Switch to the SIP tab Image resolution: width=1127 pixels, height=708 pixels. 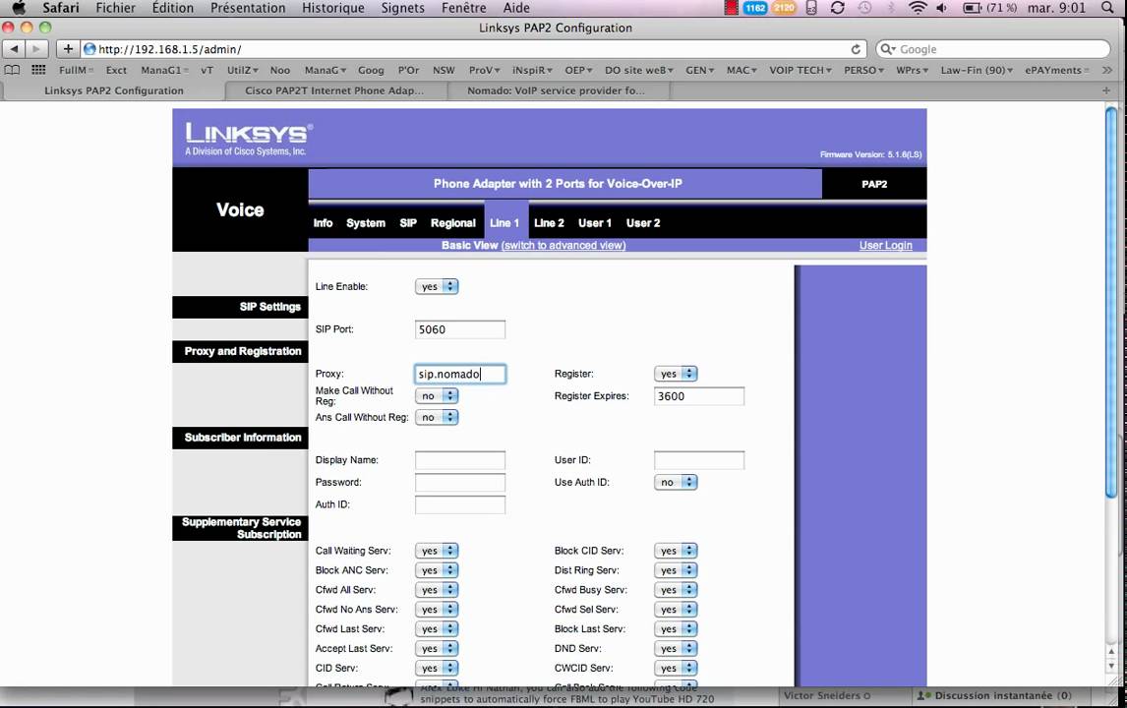click(x=407, y=223)
